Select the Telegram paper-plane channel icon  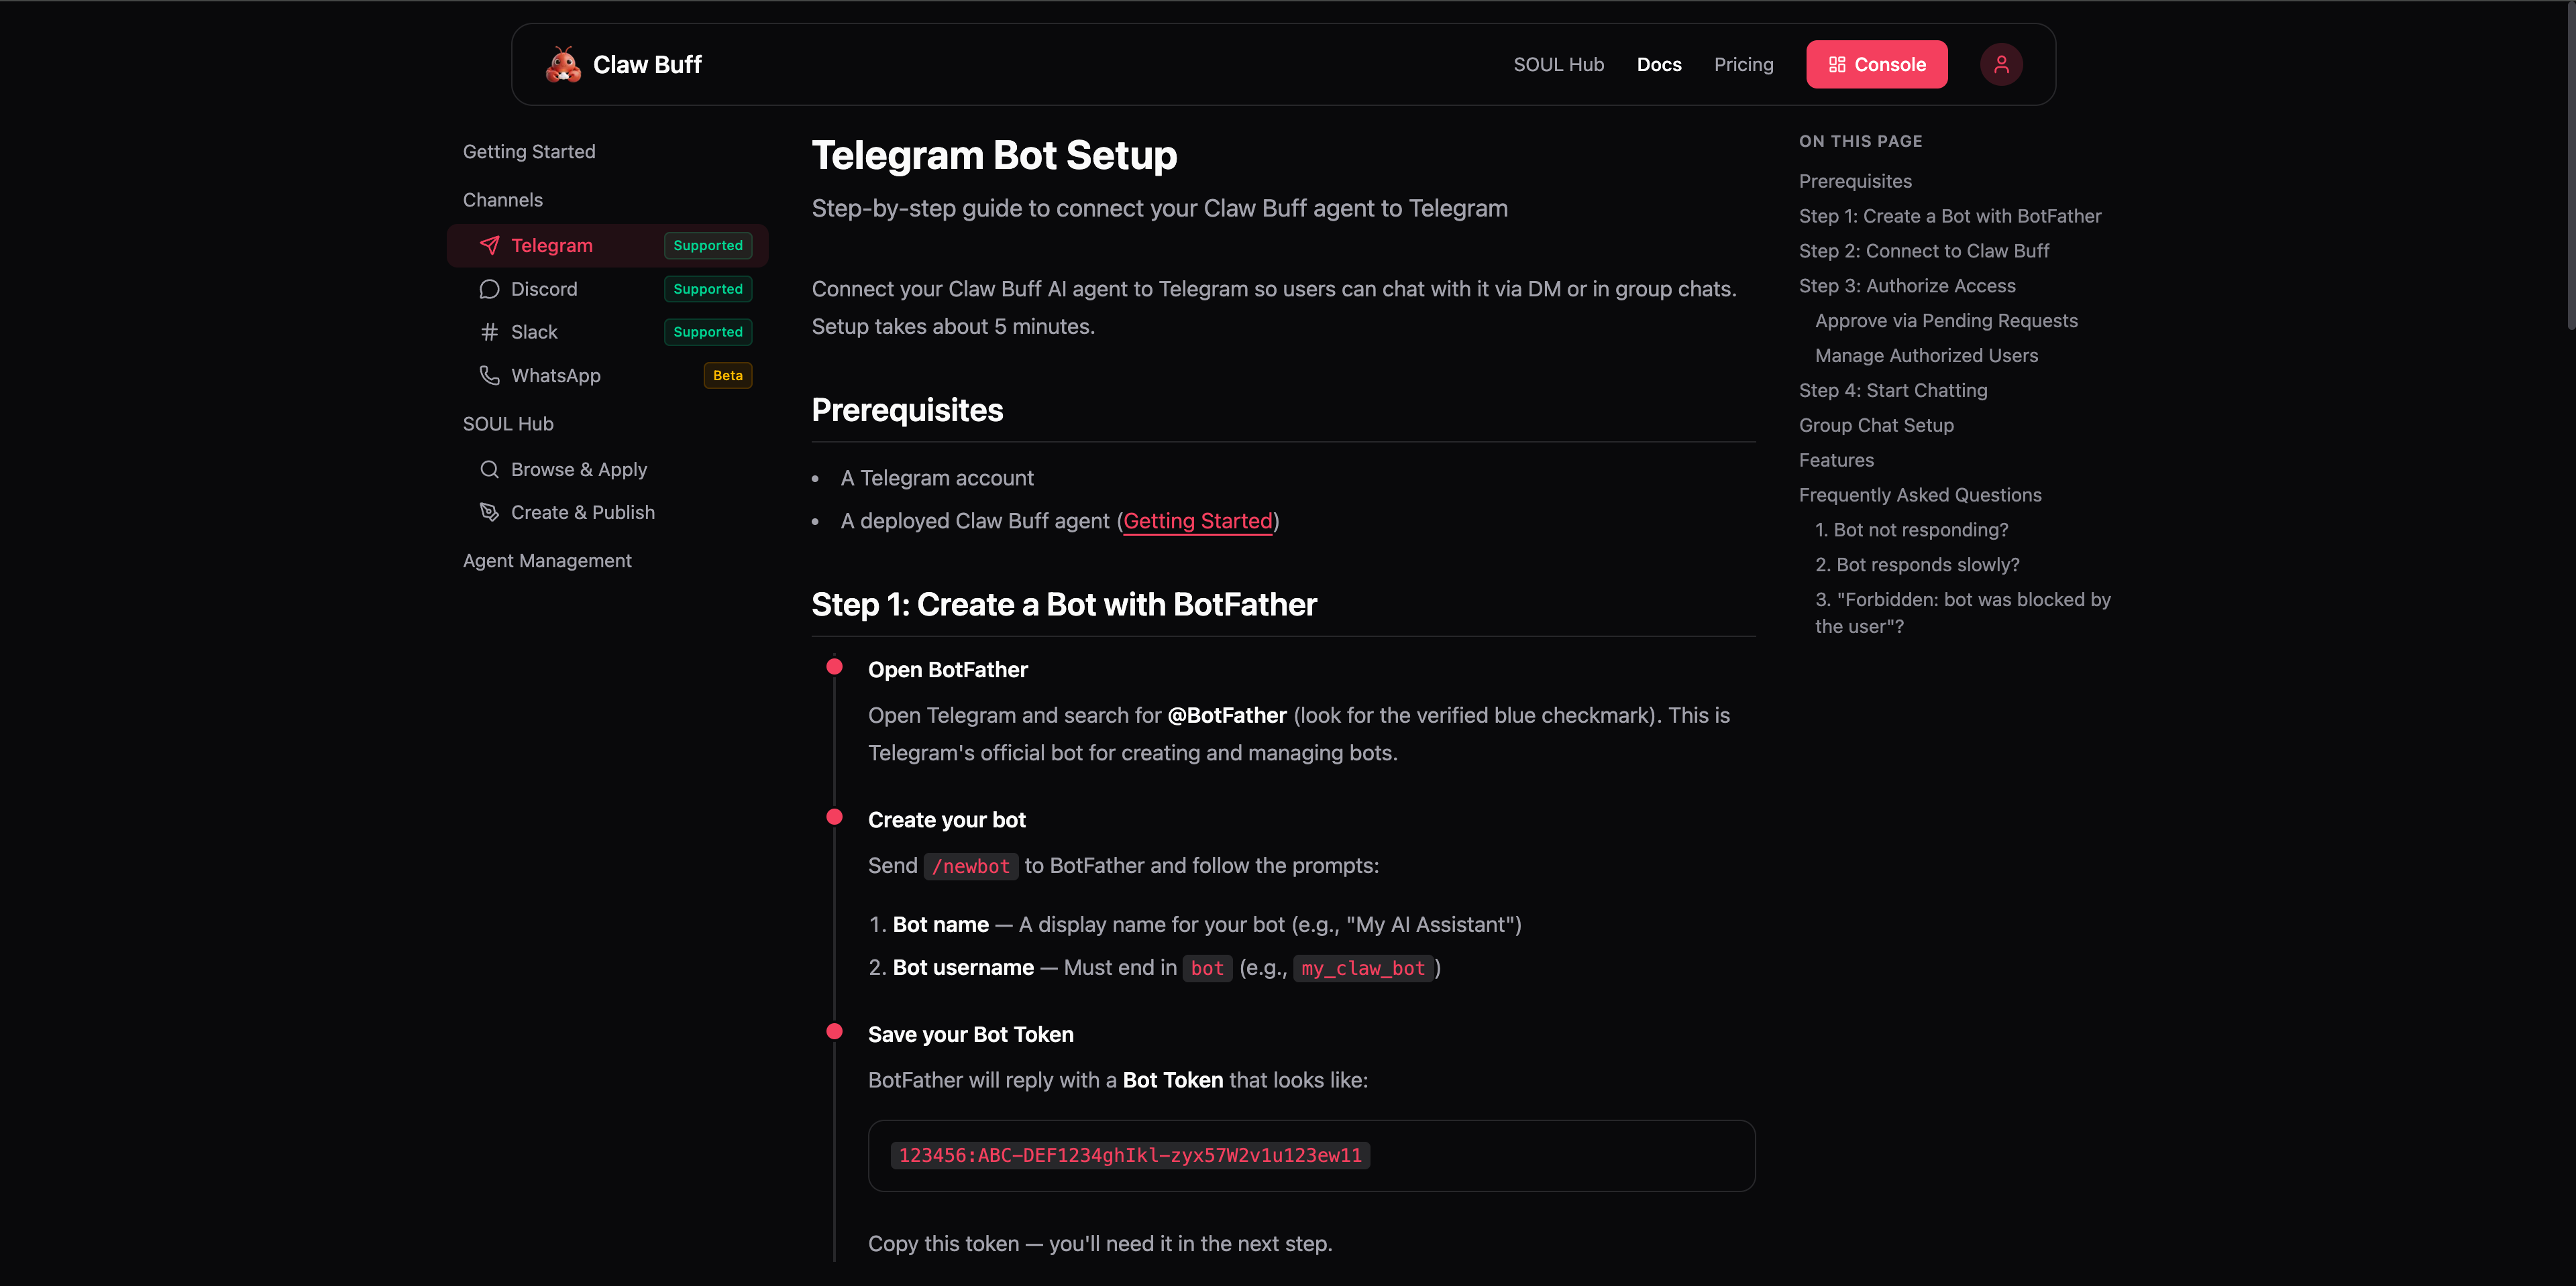(489, 245)
